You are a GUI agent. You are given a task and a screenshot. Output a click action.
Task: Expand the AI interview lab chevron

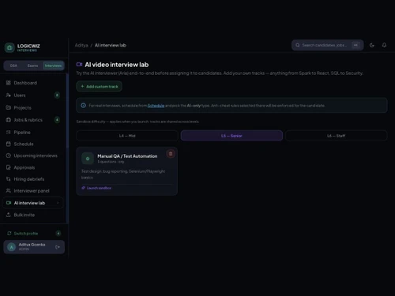[58, 203]
